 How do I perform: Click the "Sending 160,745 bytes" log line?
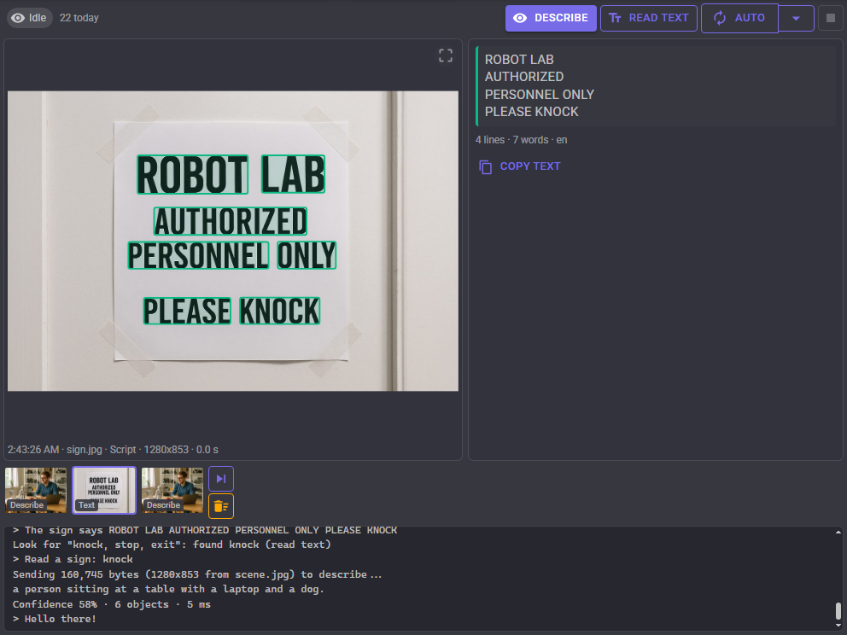point(197,574)
